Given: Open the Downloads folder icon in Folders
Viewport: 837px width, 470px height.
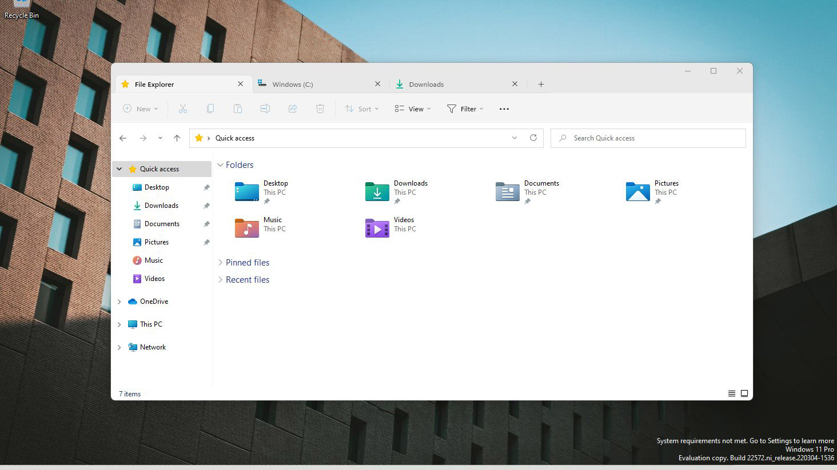Looking at the screenshot, I should (x=377, y=192).
